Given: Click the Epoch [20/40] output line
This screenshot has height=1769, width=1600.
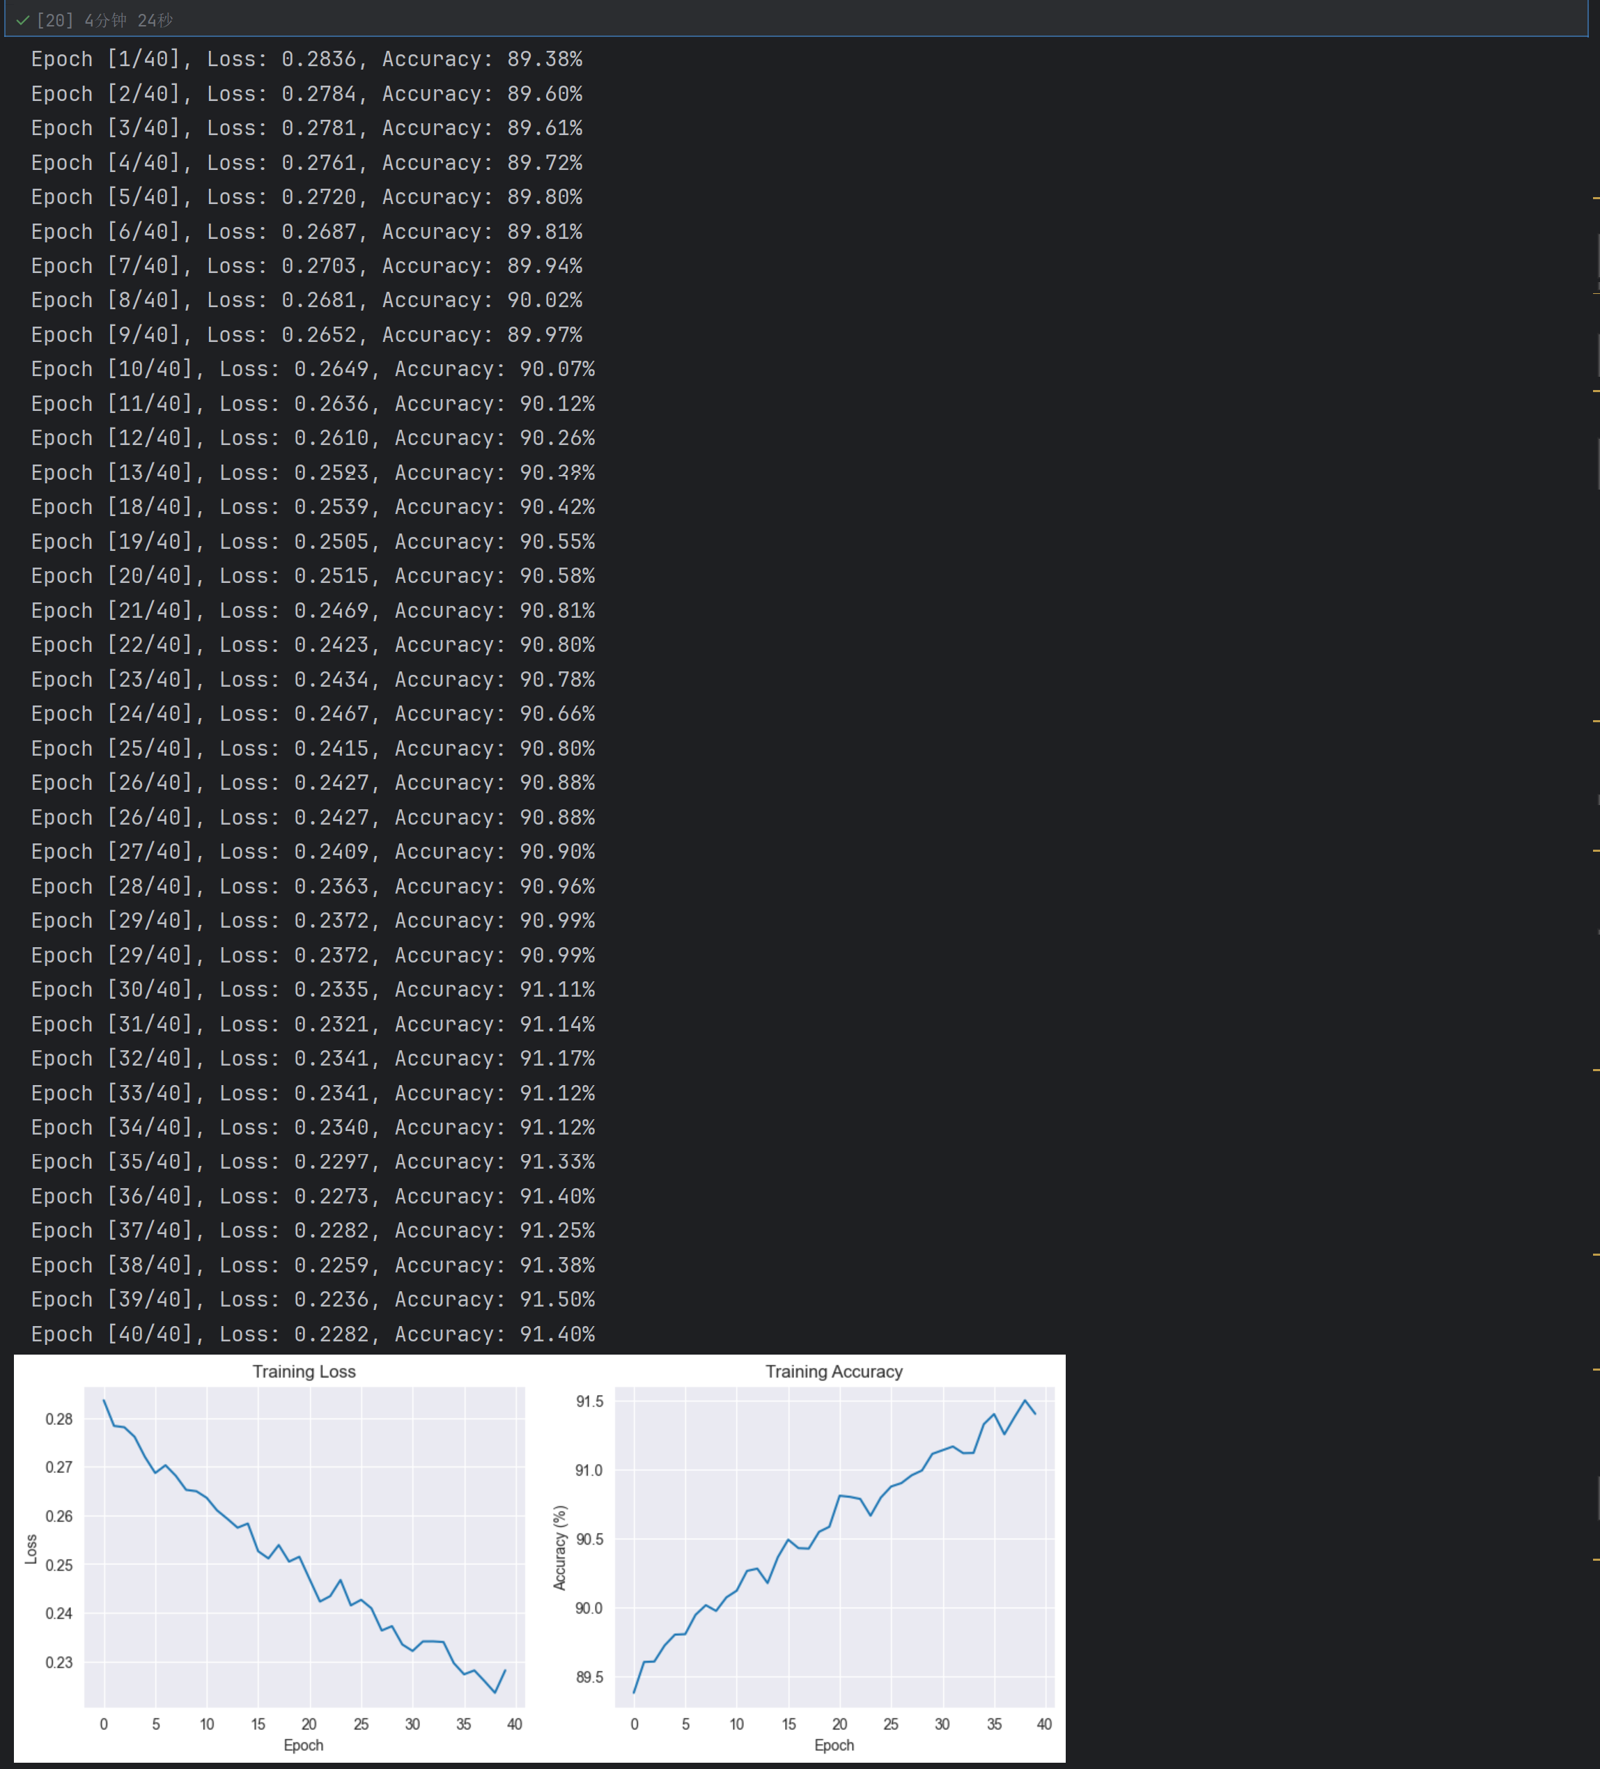Looking at the screenshot, I should coord(313,576).
